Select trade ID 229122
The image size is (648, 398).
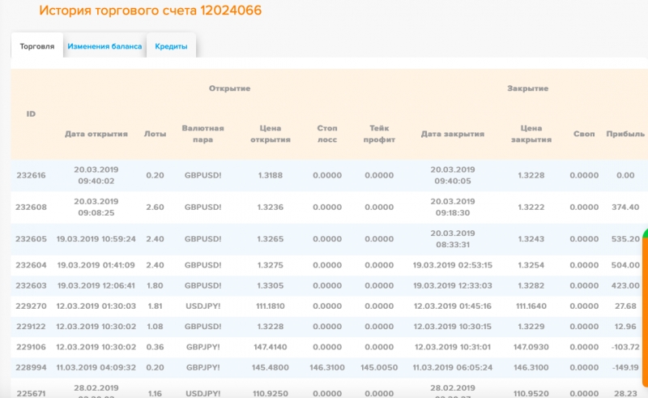[x=31, y=327]
